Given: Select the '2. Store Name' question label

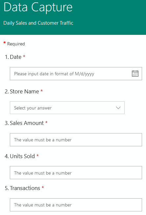Looking at the screenshot, I should 22,91.
